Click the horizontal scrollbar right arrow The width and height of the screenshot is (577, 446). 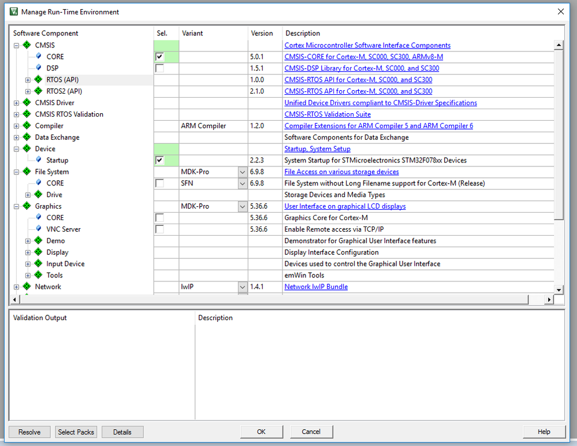click(x=549, y=299)
